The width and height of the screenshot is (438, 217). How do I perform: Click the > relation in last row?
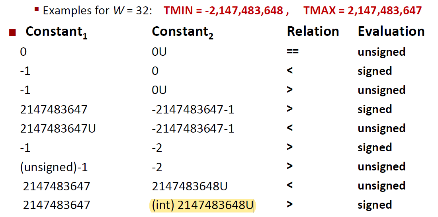289,205
